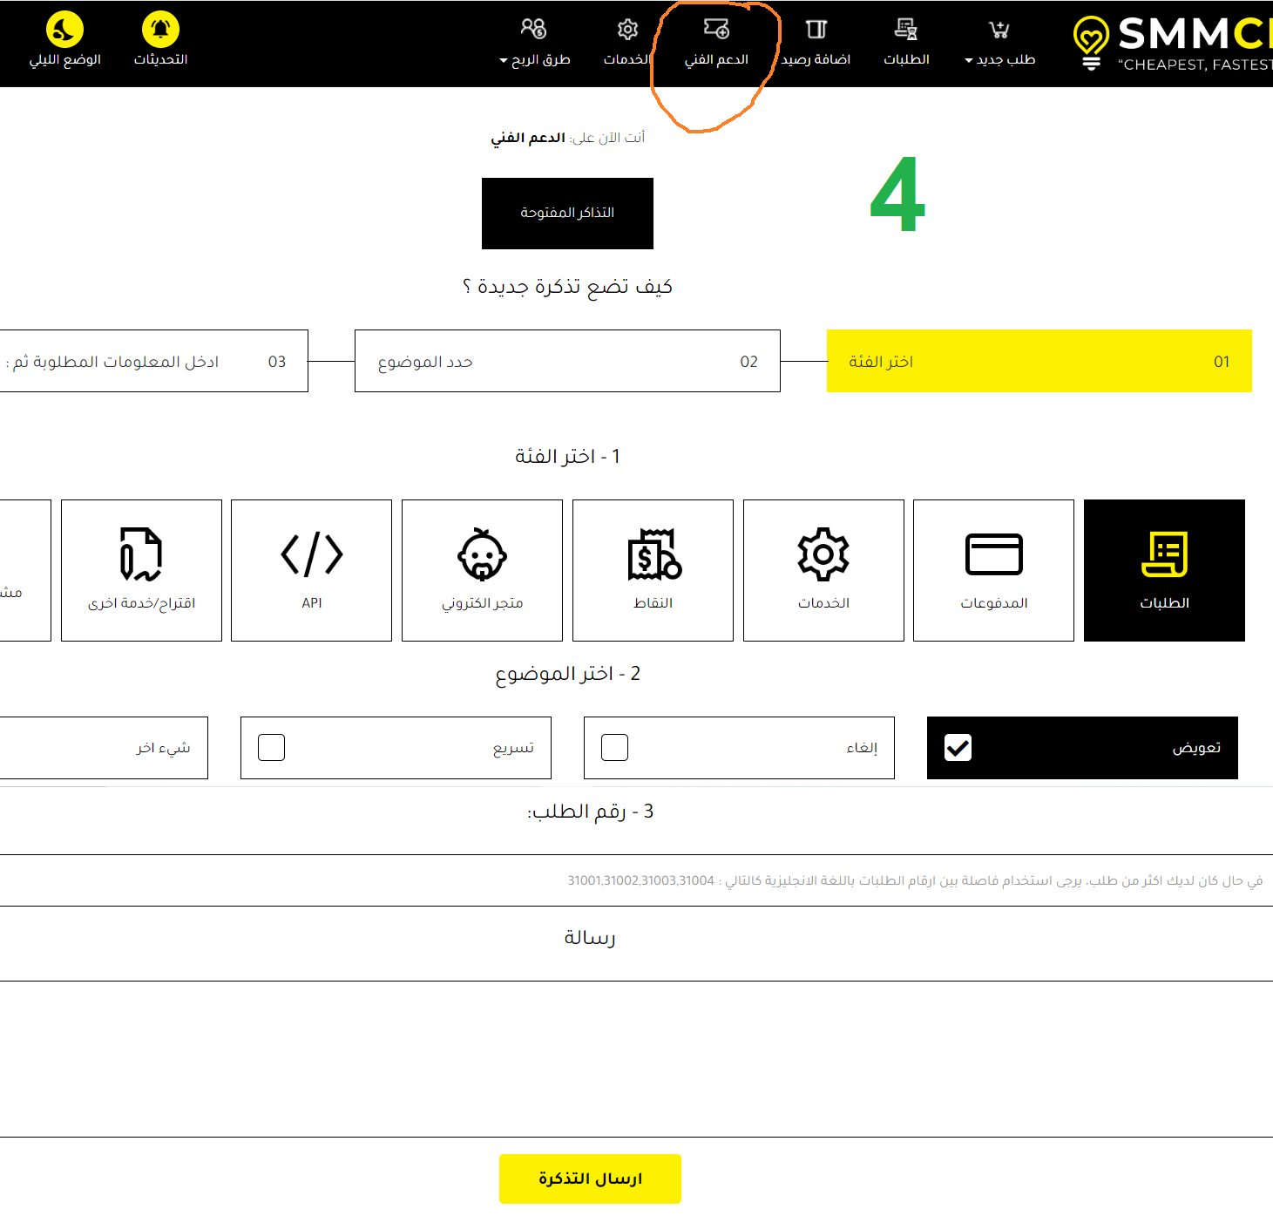The image size is (1273, 1216).
Task: Tick the تسريع (speed up) checkbox
Action: pyautogui.click(x=271, y=748)
